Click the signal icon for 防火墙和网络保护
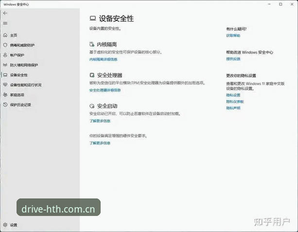 (5, 65)
